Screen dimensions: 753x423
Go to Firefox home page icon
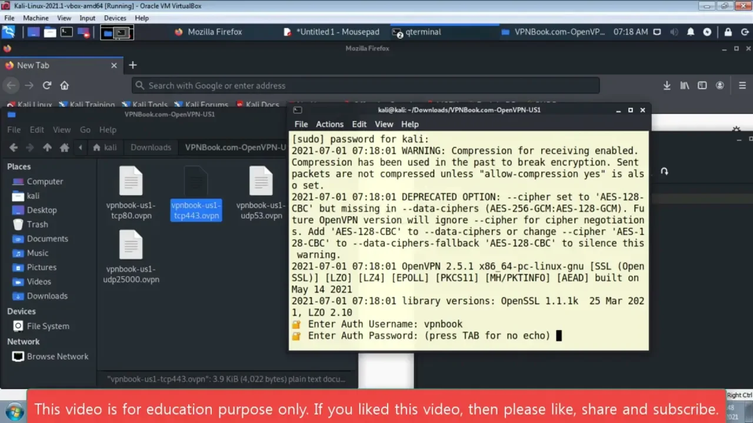(x=65, y=86)
